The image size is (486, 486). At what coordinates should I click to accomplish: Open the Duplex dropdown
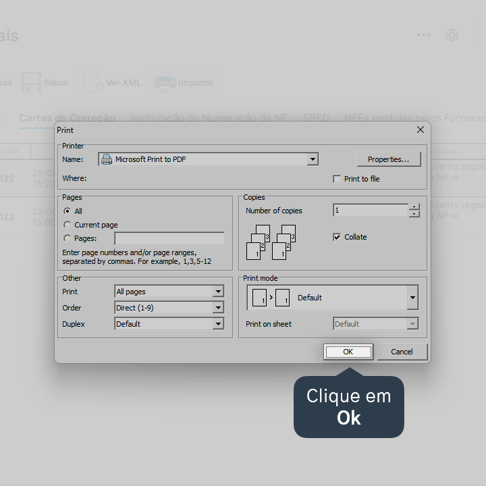coord(218,324)
